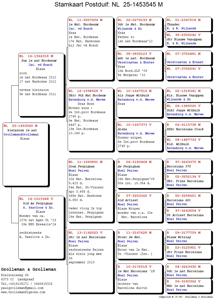Image resolution: width=214 pixels, height=307 pixels.
Task: Select the Aisha pigeon name
Action: (x=122, y=129)
